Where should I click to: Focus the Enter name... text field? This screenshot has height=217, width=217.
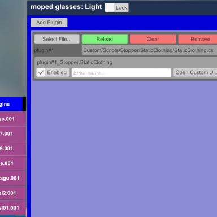(121, 72)
